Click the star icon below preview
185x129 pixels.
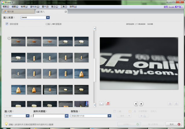pos(101,103)
